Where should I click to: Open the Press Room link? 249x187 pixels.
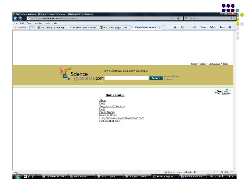(107, 112)
